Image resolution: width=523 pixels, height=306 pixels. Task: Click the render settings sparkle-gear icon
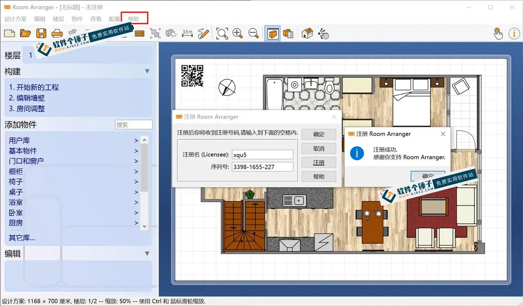(323, 33)
